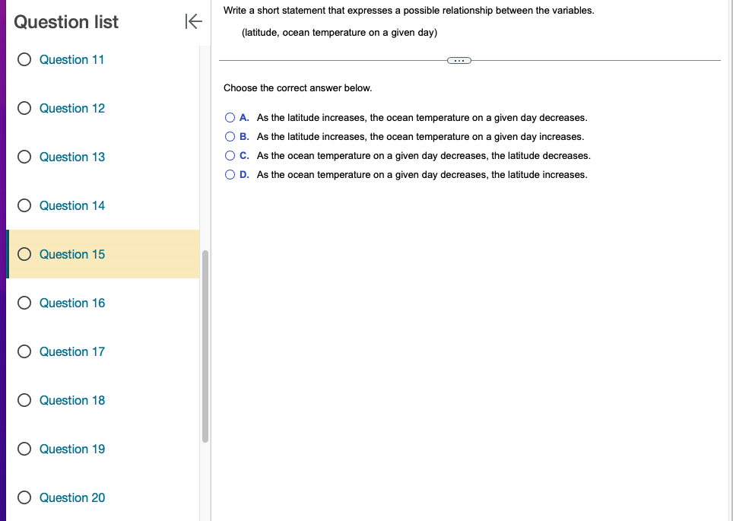733x521 pixels.
Task: Open Question 13
Action: tap(71, 157)
